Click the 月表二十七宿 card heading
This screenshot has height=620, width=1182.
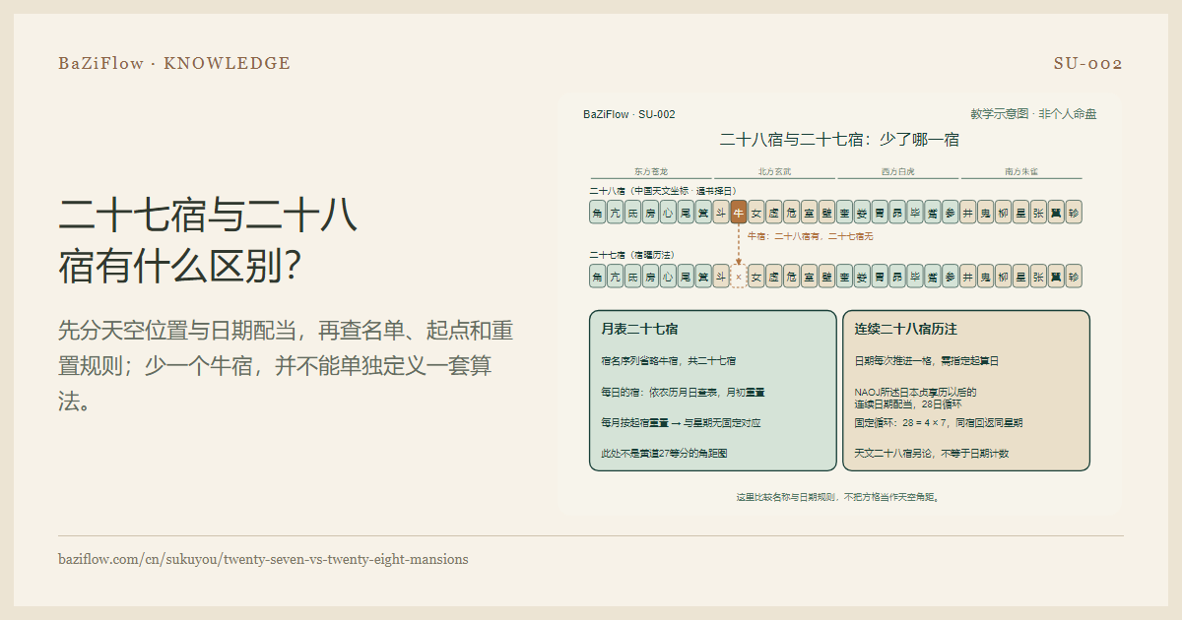point(639,329)
